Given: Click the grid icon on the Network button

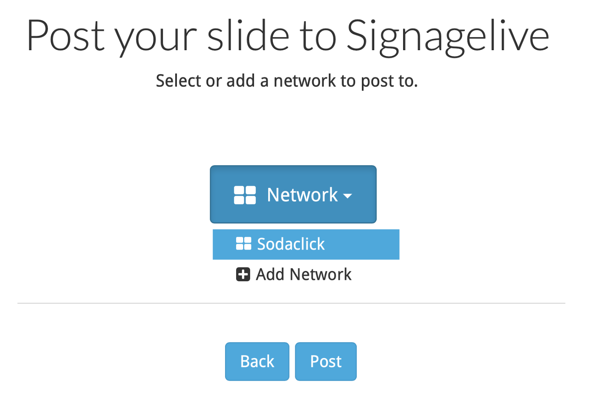Looking at the screenshot, I should click(x=245, y=195).
